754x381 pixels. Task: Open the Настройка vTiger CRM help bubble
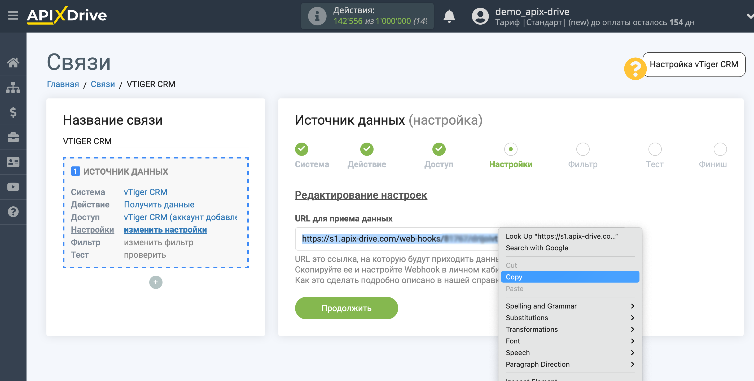(x=694, y=64)
